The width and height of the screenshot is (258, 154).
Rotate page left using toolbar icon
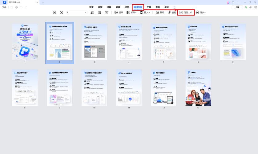coord(92,13)
